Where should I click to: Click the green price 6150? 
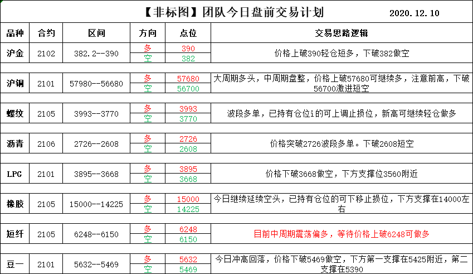(x=188, y=239)
